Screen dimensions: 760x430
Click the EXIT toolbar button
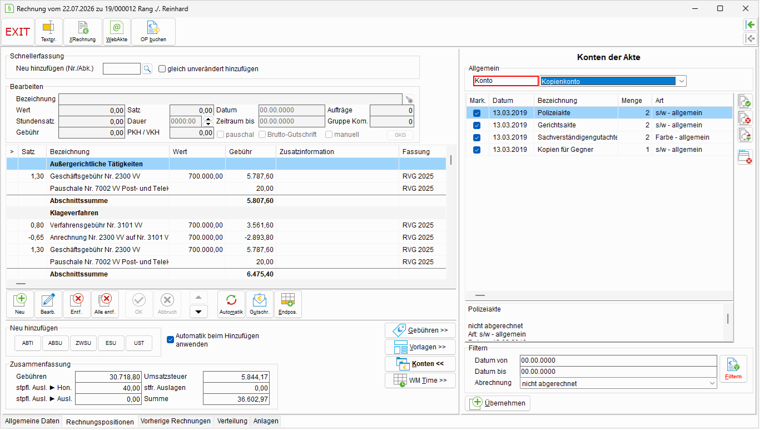click(x=18, y=32)
